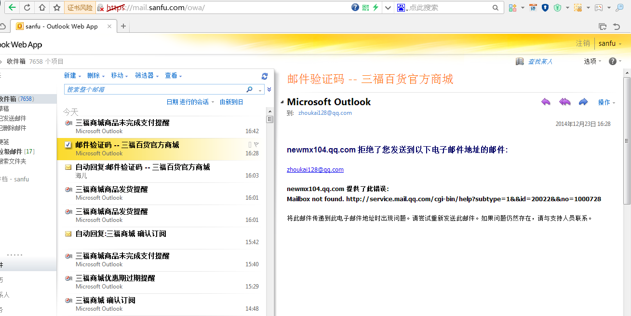Viewport: 631px width, 316px height.
Task: Open the blue shield password extension
Action: click(545, 7)
